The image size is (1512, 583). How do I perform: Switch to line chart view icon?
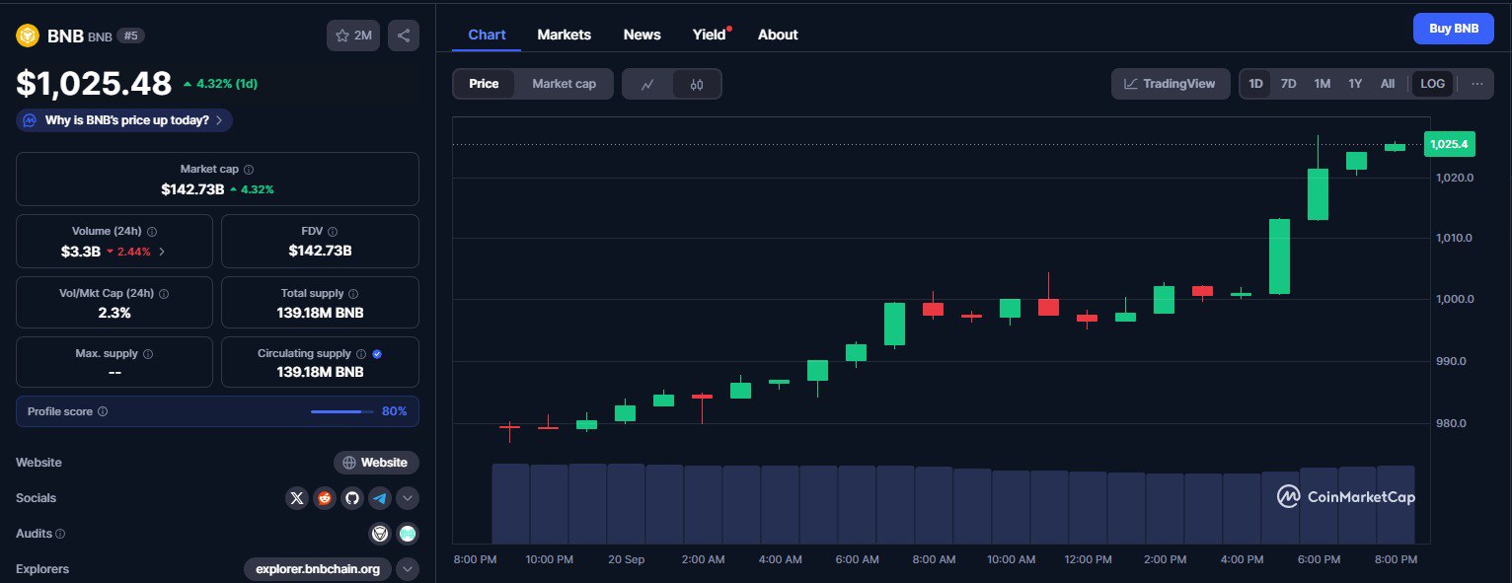pos(647,84)
